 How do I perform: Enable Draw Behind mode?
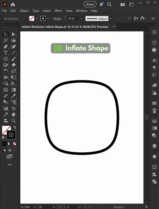pos(10,150)
